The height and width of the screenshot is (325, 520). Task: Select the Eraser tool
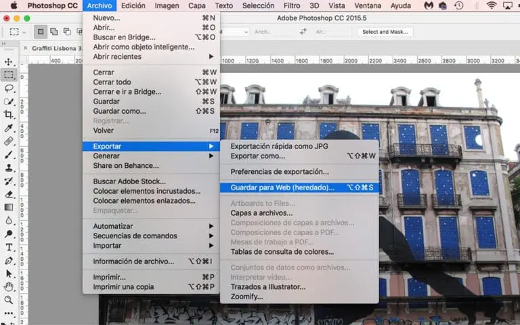(x=9, y=194)
